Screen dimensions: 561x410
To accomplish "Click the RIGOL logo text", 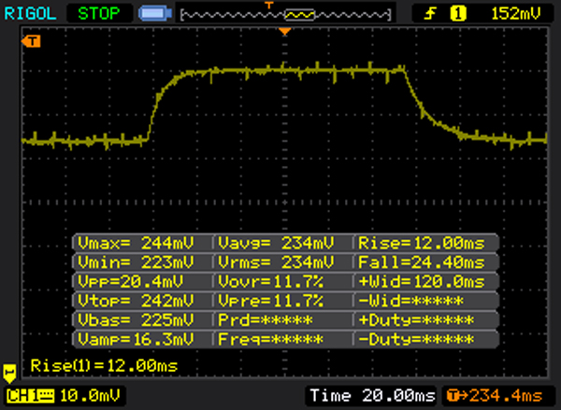I will pos(31,14).
